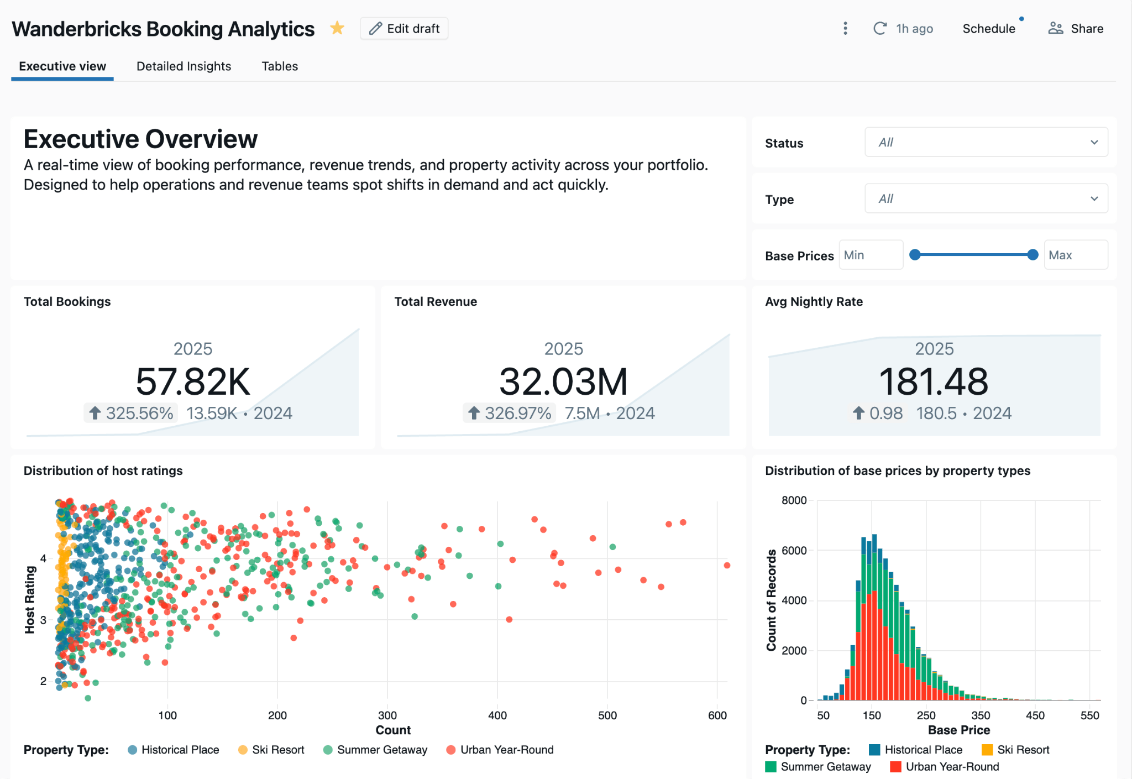
Task: Click the Schedule button
Action: (989, 28)
